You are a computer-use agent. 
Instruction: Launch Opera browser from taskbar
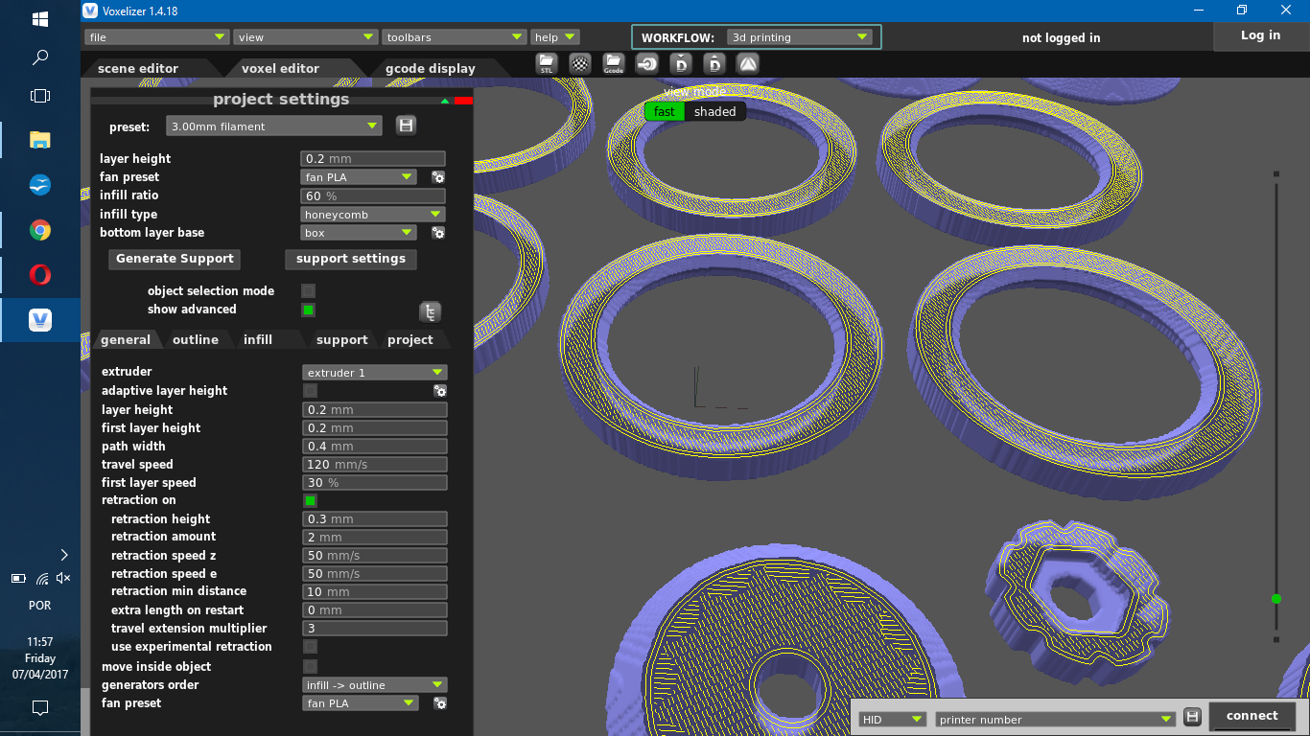click(40, 275)
